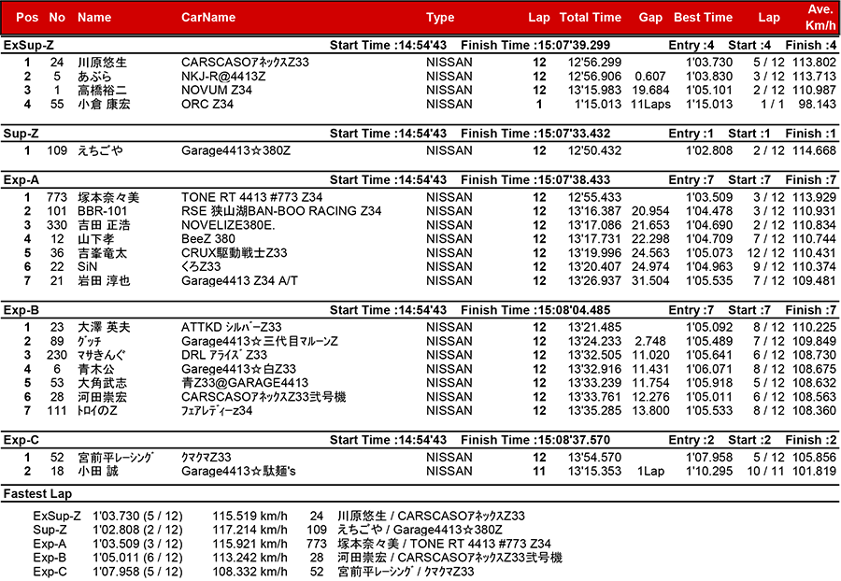This screenshot has width=841, height=581.
Task: Click the NOVELIZE380E. car name
Action: [x=226, y=225]
